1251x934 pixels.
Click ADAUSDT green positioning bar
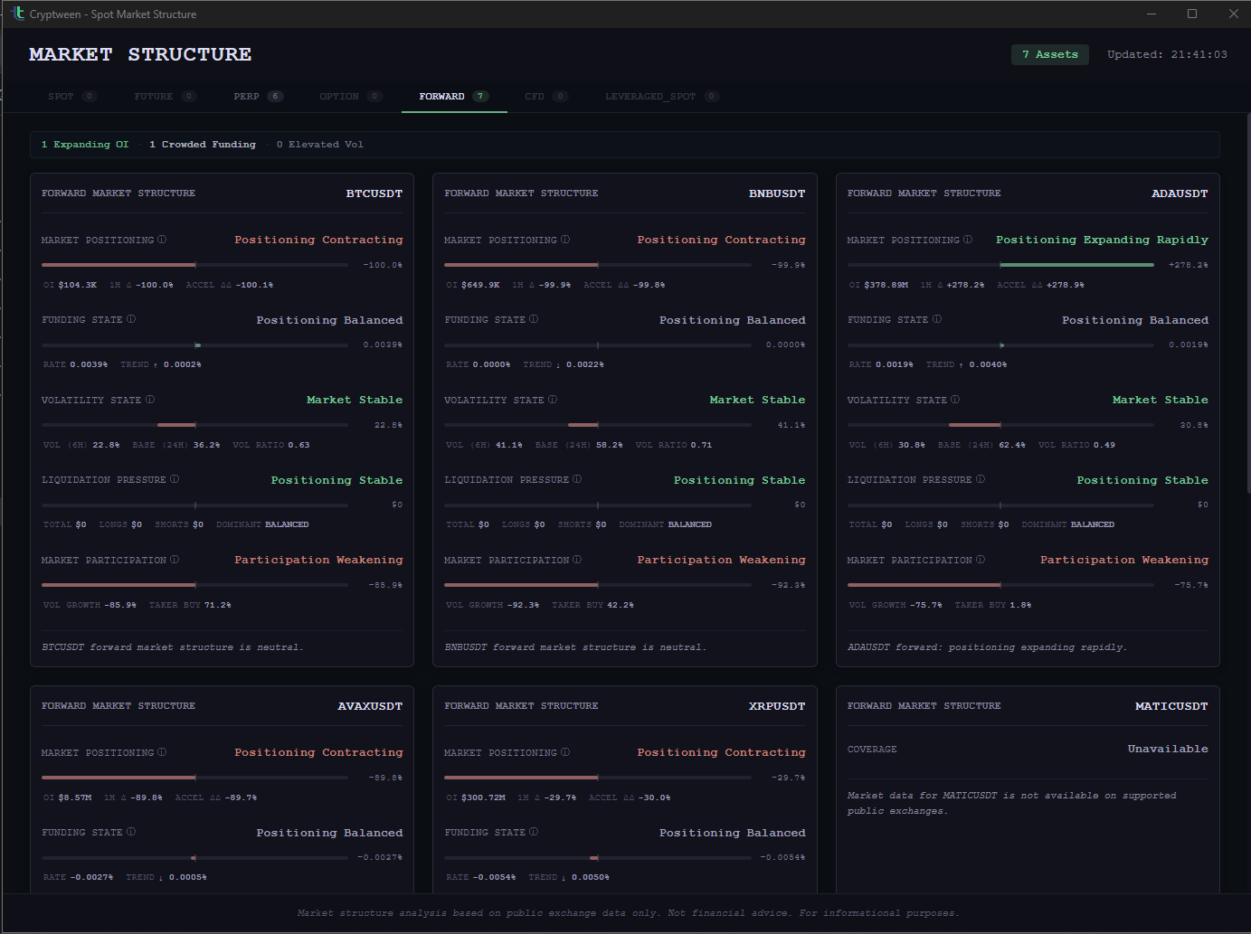point(1077,265)
